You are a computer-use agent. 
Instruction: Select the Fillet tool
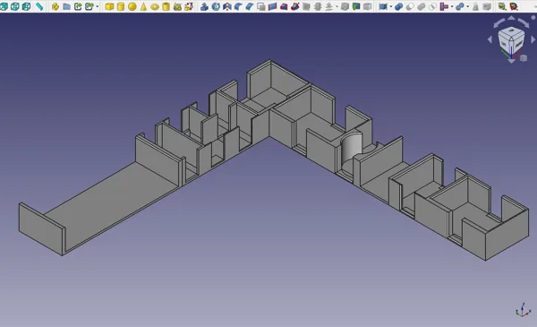[x=238, y=6]
